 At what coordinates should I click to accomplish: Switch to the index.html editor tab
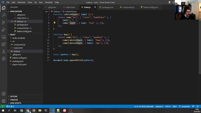pos(70,7)
